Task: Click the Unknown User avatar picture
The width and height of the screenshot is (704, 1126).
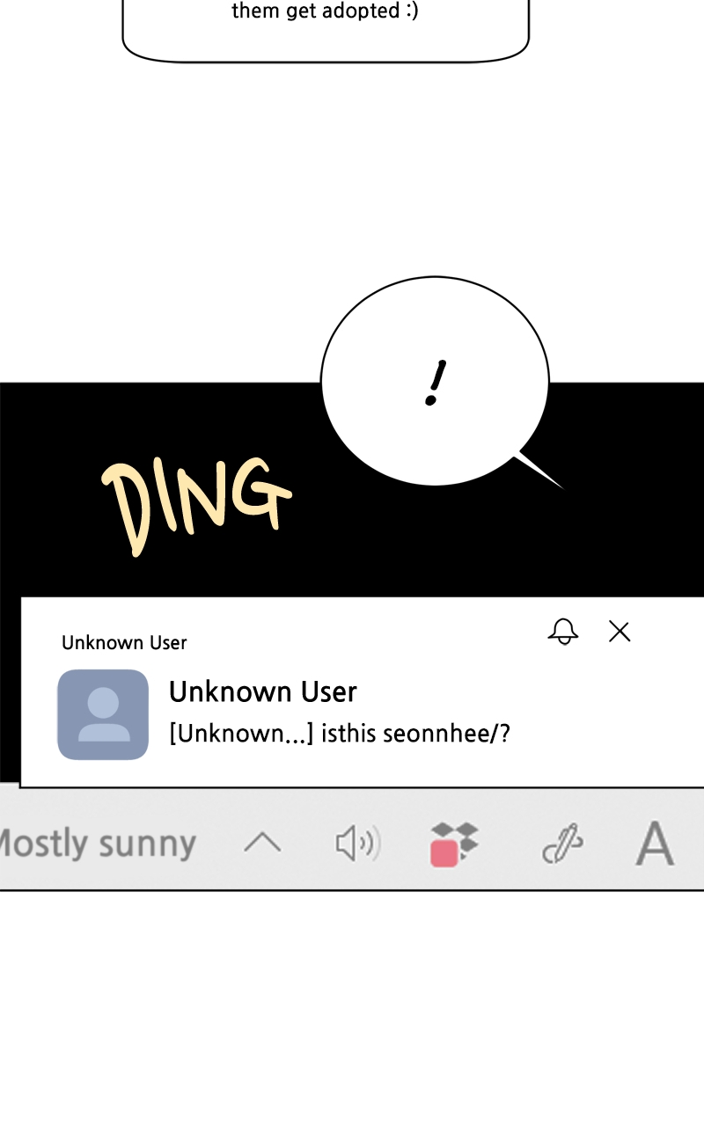Action: (x=103, y=714)
